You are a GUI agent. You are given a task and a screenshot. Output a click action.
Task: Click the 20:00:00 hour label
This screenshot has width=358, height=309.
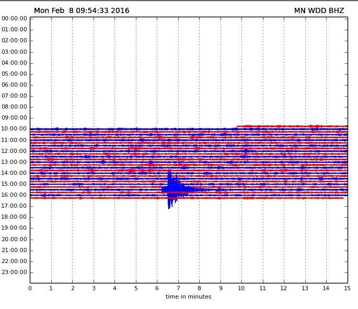[x=14, y=239]
